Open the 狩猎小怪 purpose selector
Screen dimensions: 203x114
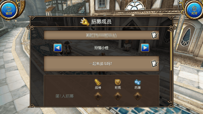coord(101,48)
